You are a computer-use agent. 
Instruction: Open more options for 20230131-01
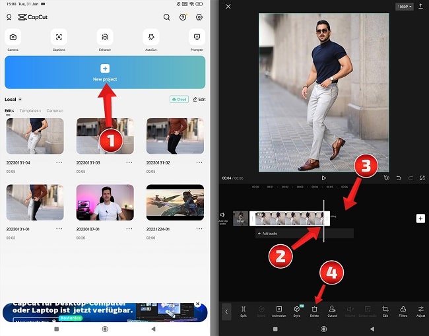59,229
